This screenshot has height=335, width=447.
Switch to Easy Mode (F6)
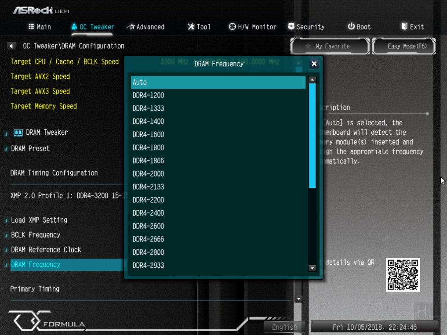tap(404, 46)
